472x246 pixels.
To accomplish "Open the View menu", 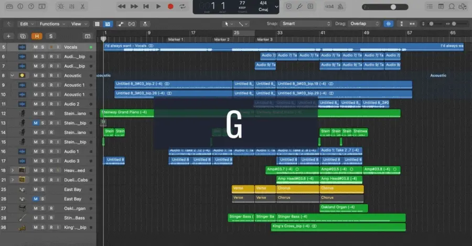I will coord(79,24).
